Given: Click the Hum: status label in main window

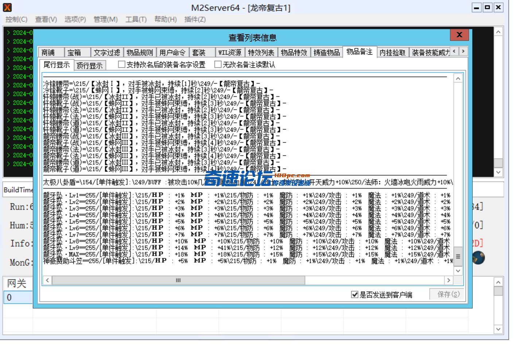Looking at the screenshot, I should tap(21, 225).
